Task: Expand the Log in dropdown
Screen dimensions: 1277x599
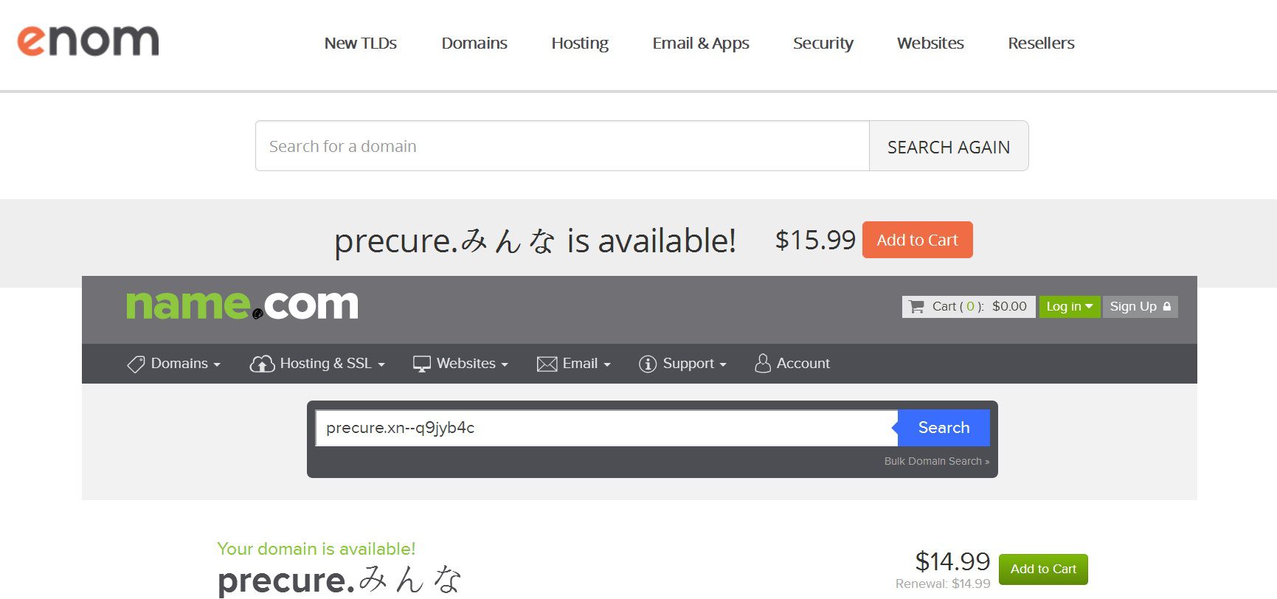Action: click(1069, 307)
